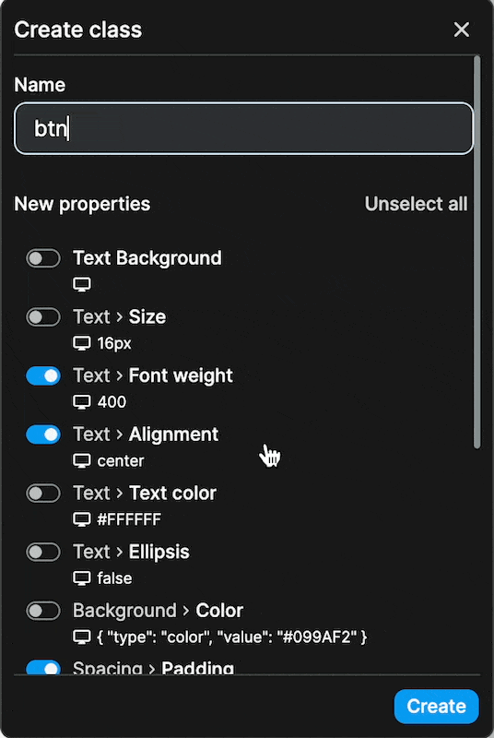
Task: Click the desktop icon beside center
Action: [x=82, y=460]
